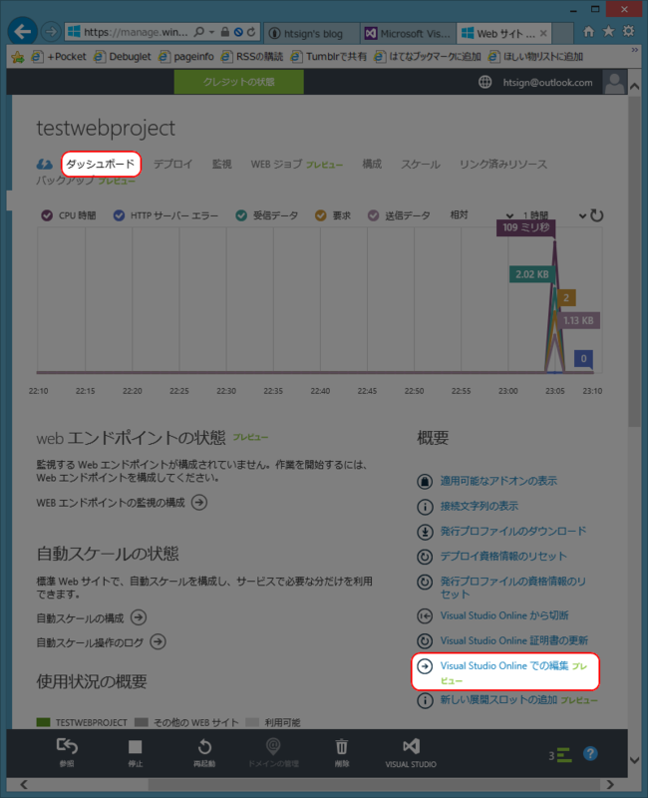
Task: Open the スケール tab
Action: point(421,165)
